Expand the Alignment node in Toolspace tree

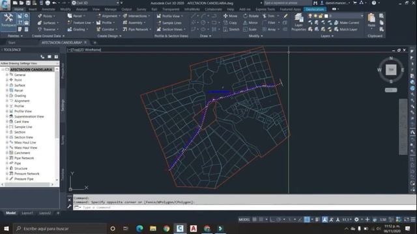click(x=7, y=101)
